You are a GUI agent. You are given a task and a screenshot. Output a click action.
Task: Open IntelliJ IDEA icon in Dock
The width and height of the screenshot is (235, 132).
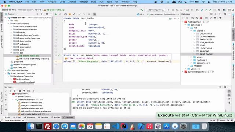point(124,126)
